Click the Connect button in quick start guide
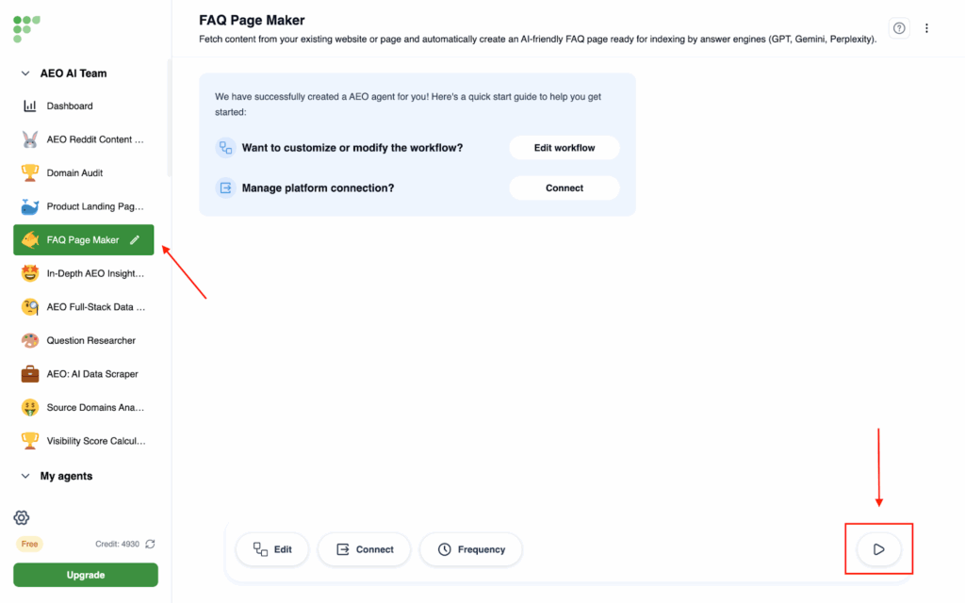Image resolution: width=965 pixels, height=603 pixels. [x=564, y=188]
